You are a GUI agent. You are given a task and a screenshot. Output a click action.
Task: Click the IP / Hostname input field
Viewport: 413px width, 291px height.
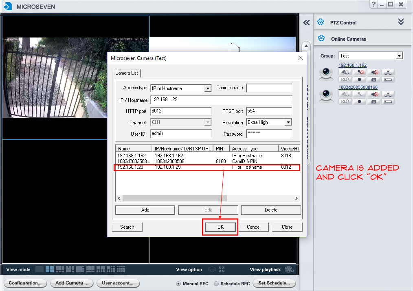[x=221, y=99]
